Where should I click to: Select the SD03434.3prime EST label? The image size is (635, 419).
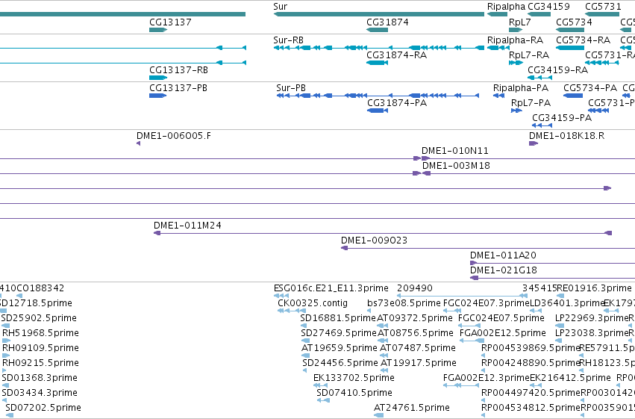coord(40,392)
